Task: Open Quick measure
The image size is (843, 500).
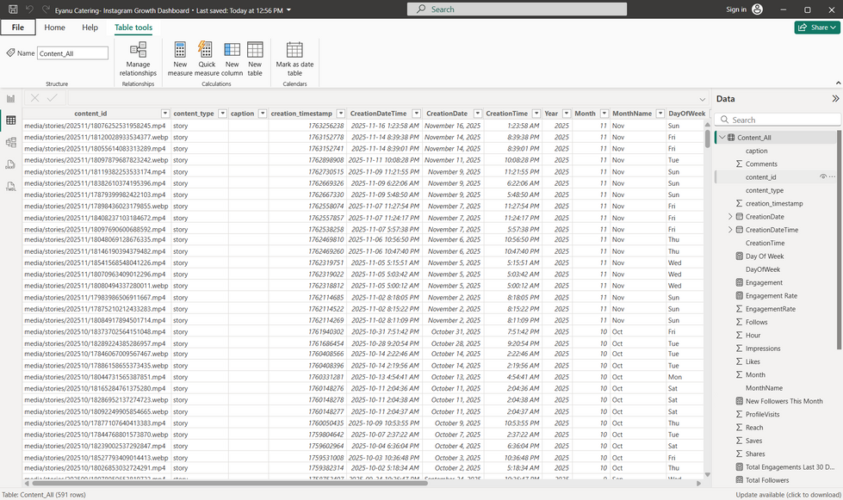Action: click(x=207, y=59)
